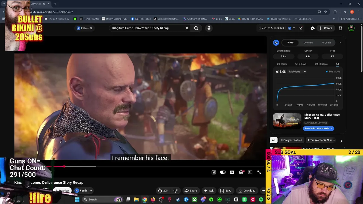
Task: Collapse the vidIQ panel with chevron
Action: [x=340, y=42]
